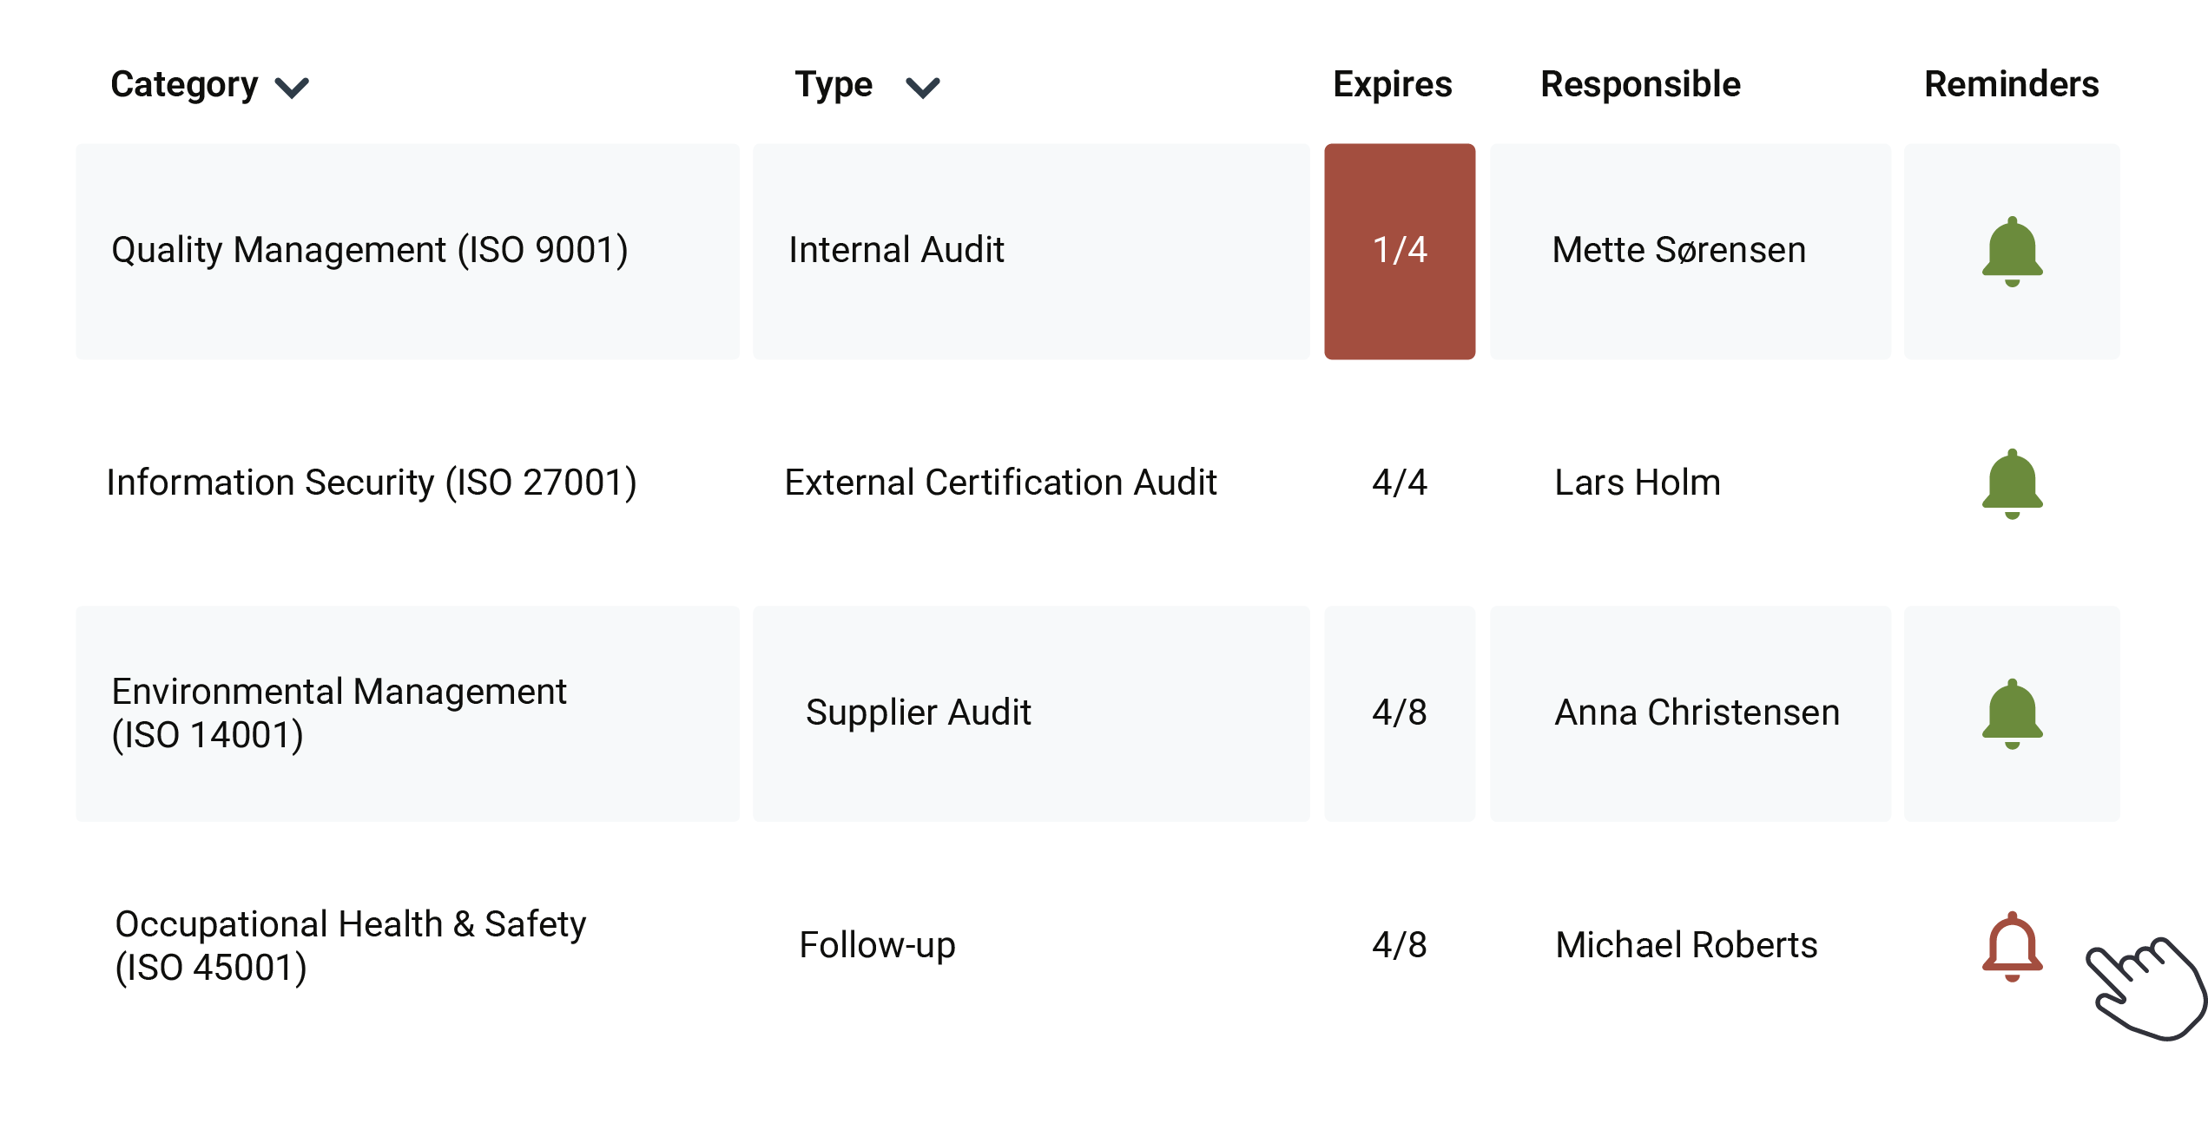Expand the Category filter chevron
This screenshot has width=2208, height=1143.
(x=292, y=87)
